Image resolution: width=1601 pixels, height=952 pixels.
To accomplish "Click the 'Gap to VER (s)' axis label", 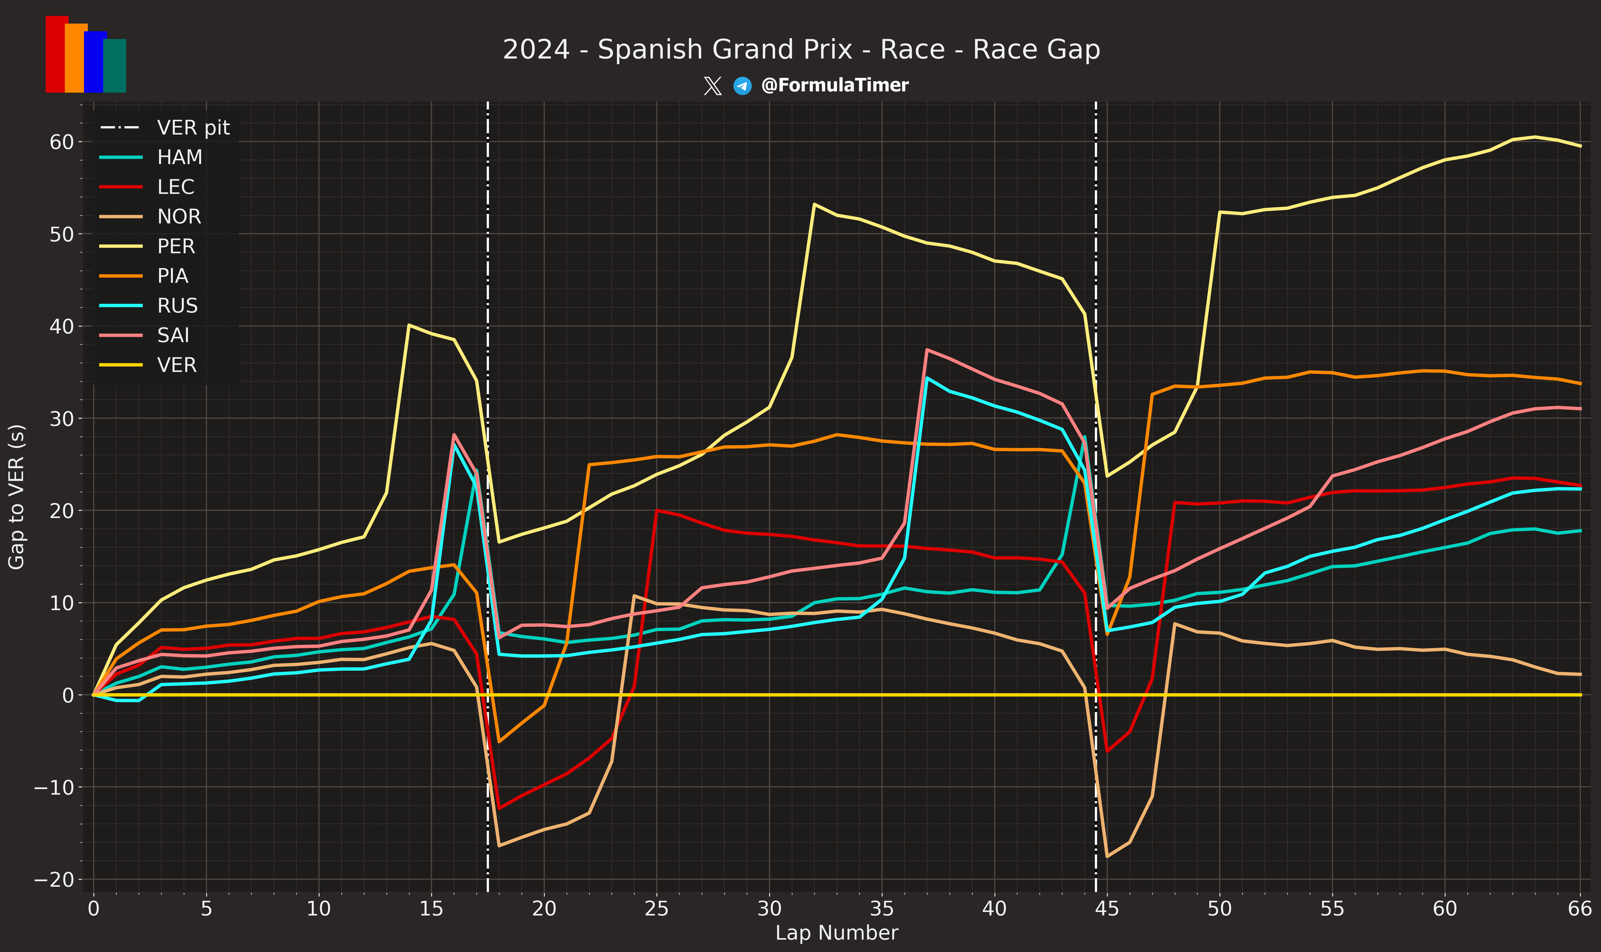I will tap(17, 497).
